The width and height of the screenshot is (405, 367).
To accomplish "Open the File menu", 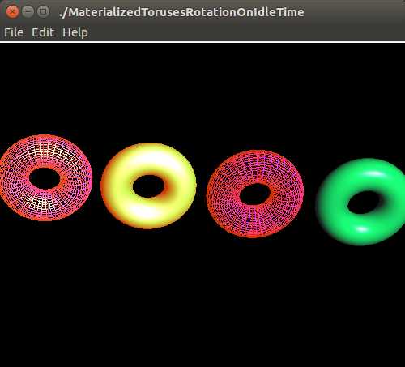I will click(x=14, y=32).
